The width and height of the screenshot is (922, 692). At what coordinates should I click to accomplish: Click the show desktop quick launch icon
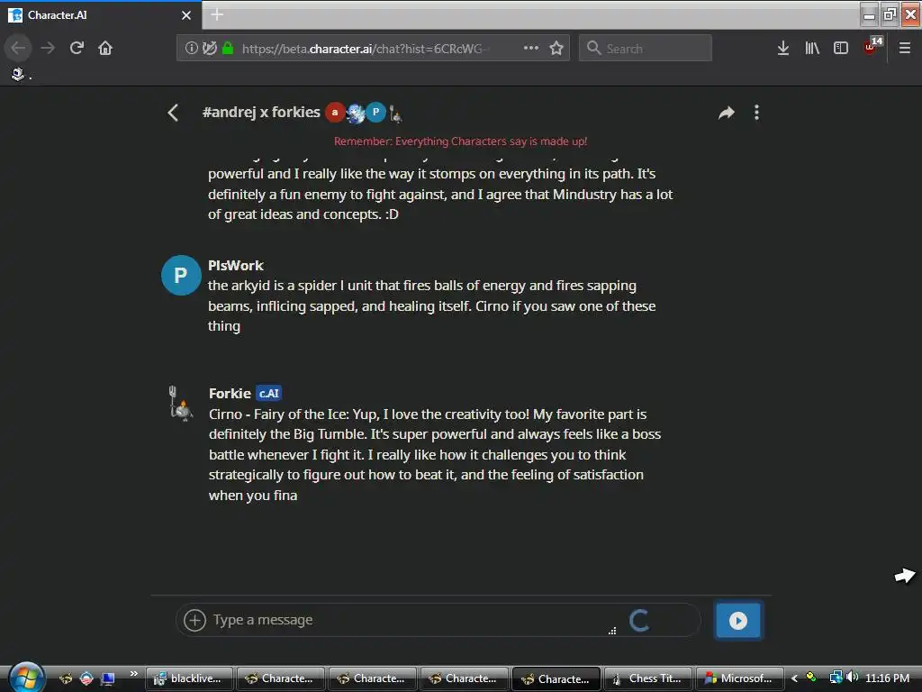tap(107, 679)
